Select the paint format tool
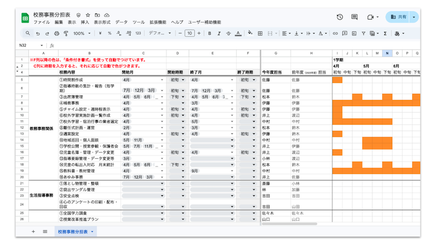Screen dimensions: 435x244 [x=66, y=34]
